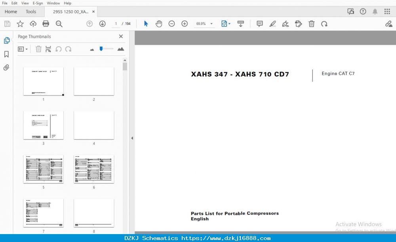The width and height of the screenshot is (396, 242).
Task: Delete selected thumbnail pages trash icon
Action: (38, 49)
